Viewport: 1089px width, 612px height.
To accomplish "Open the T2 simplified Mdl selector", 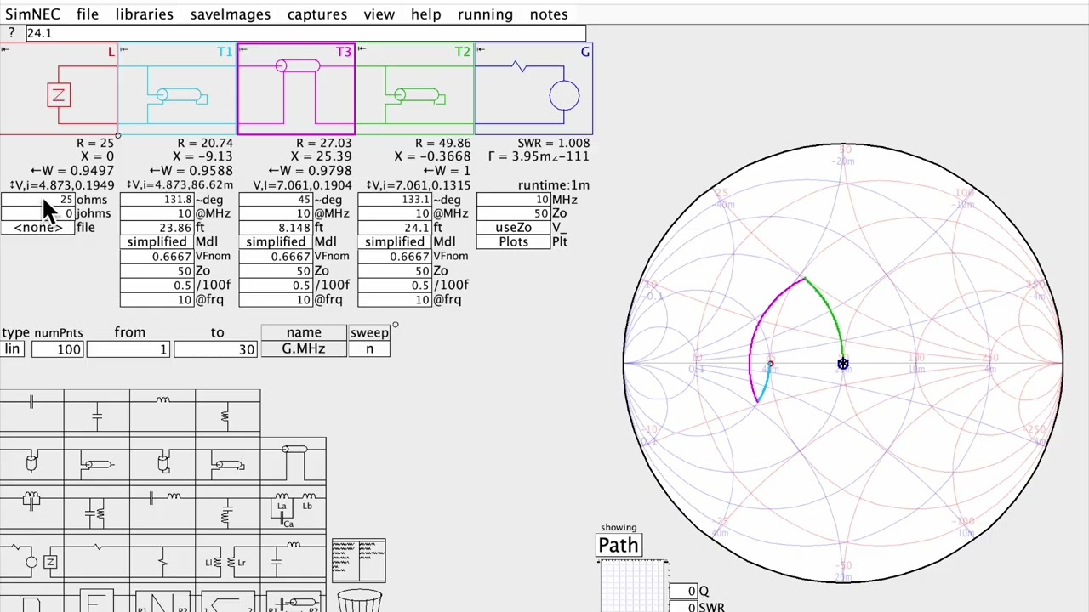I will coord(395,242).
